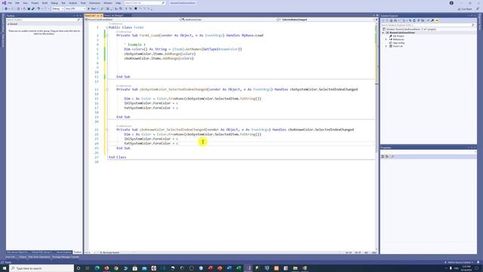Click View Code icon in Solution Explorer
The image size is (483, 272).
(x=428, y=20)
